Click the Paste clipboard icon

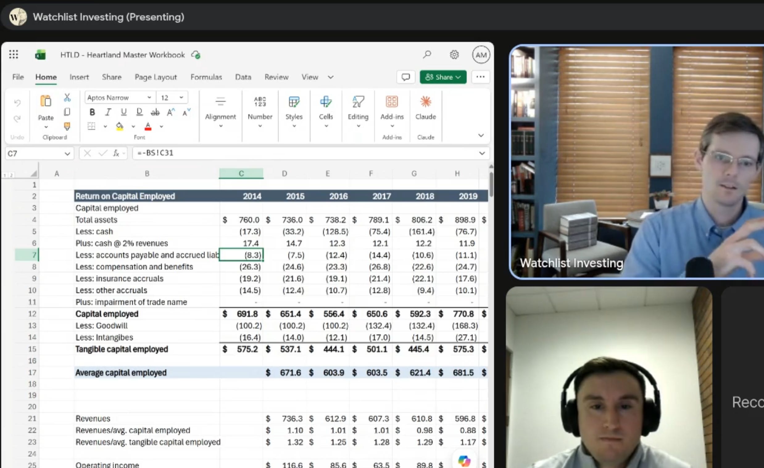pyautogui.click(x=46, y=101)
